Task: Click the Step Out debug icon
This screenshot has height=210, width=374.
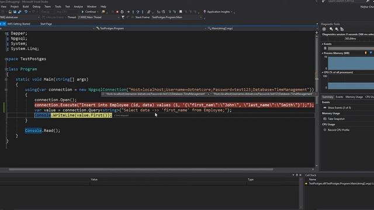Action: [143, 12]
